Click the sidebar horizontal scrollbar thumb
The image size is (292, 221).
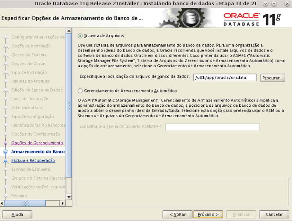click(x=25, y=203)
